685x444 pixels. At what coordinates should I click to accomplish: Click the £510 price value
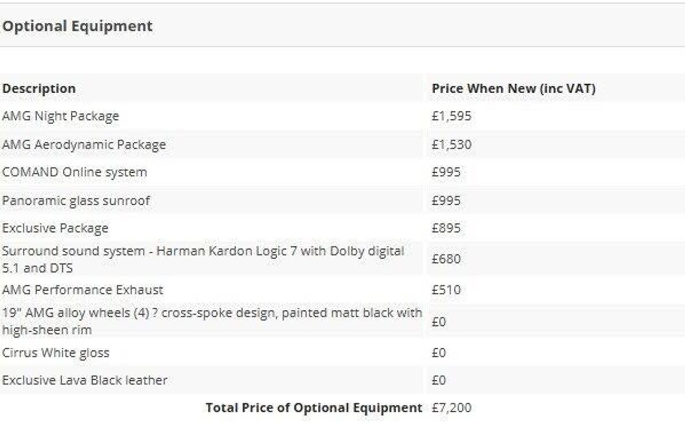pyautogui.click(x=446, y=290)
